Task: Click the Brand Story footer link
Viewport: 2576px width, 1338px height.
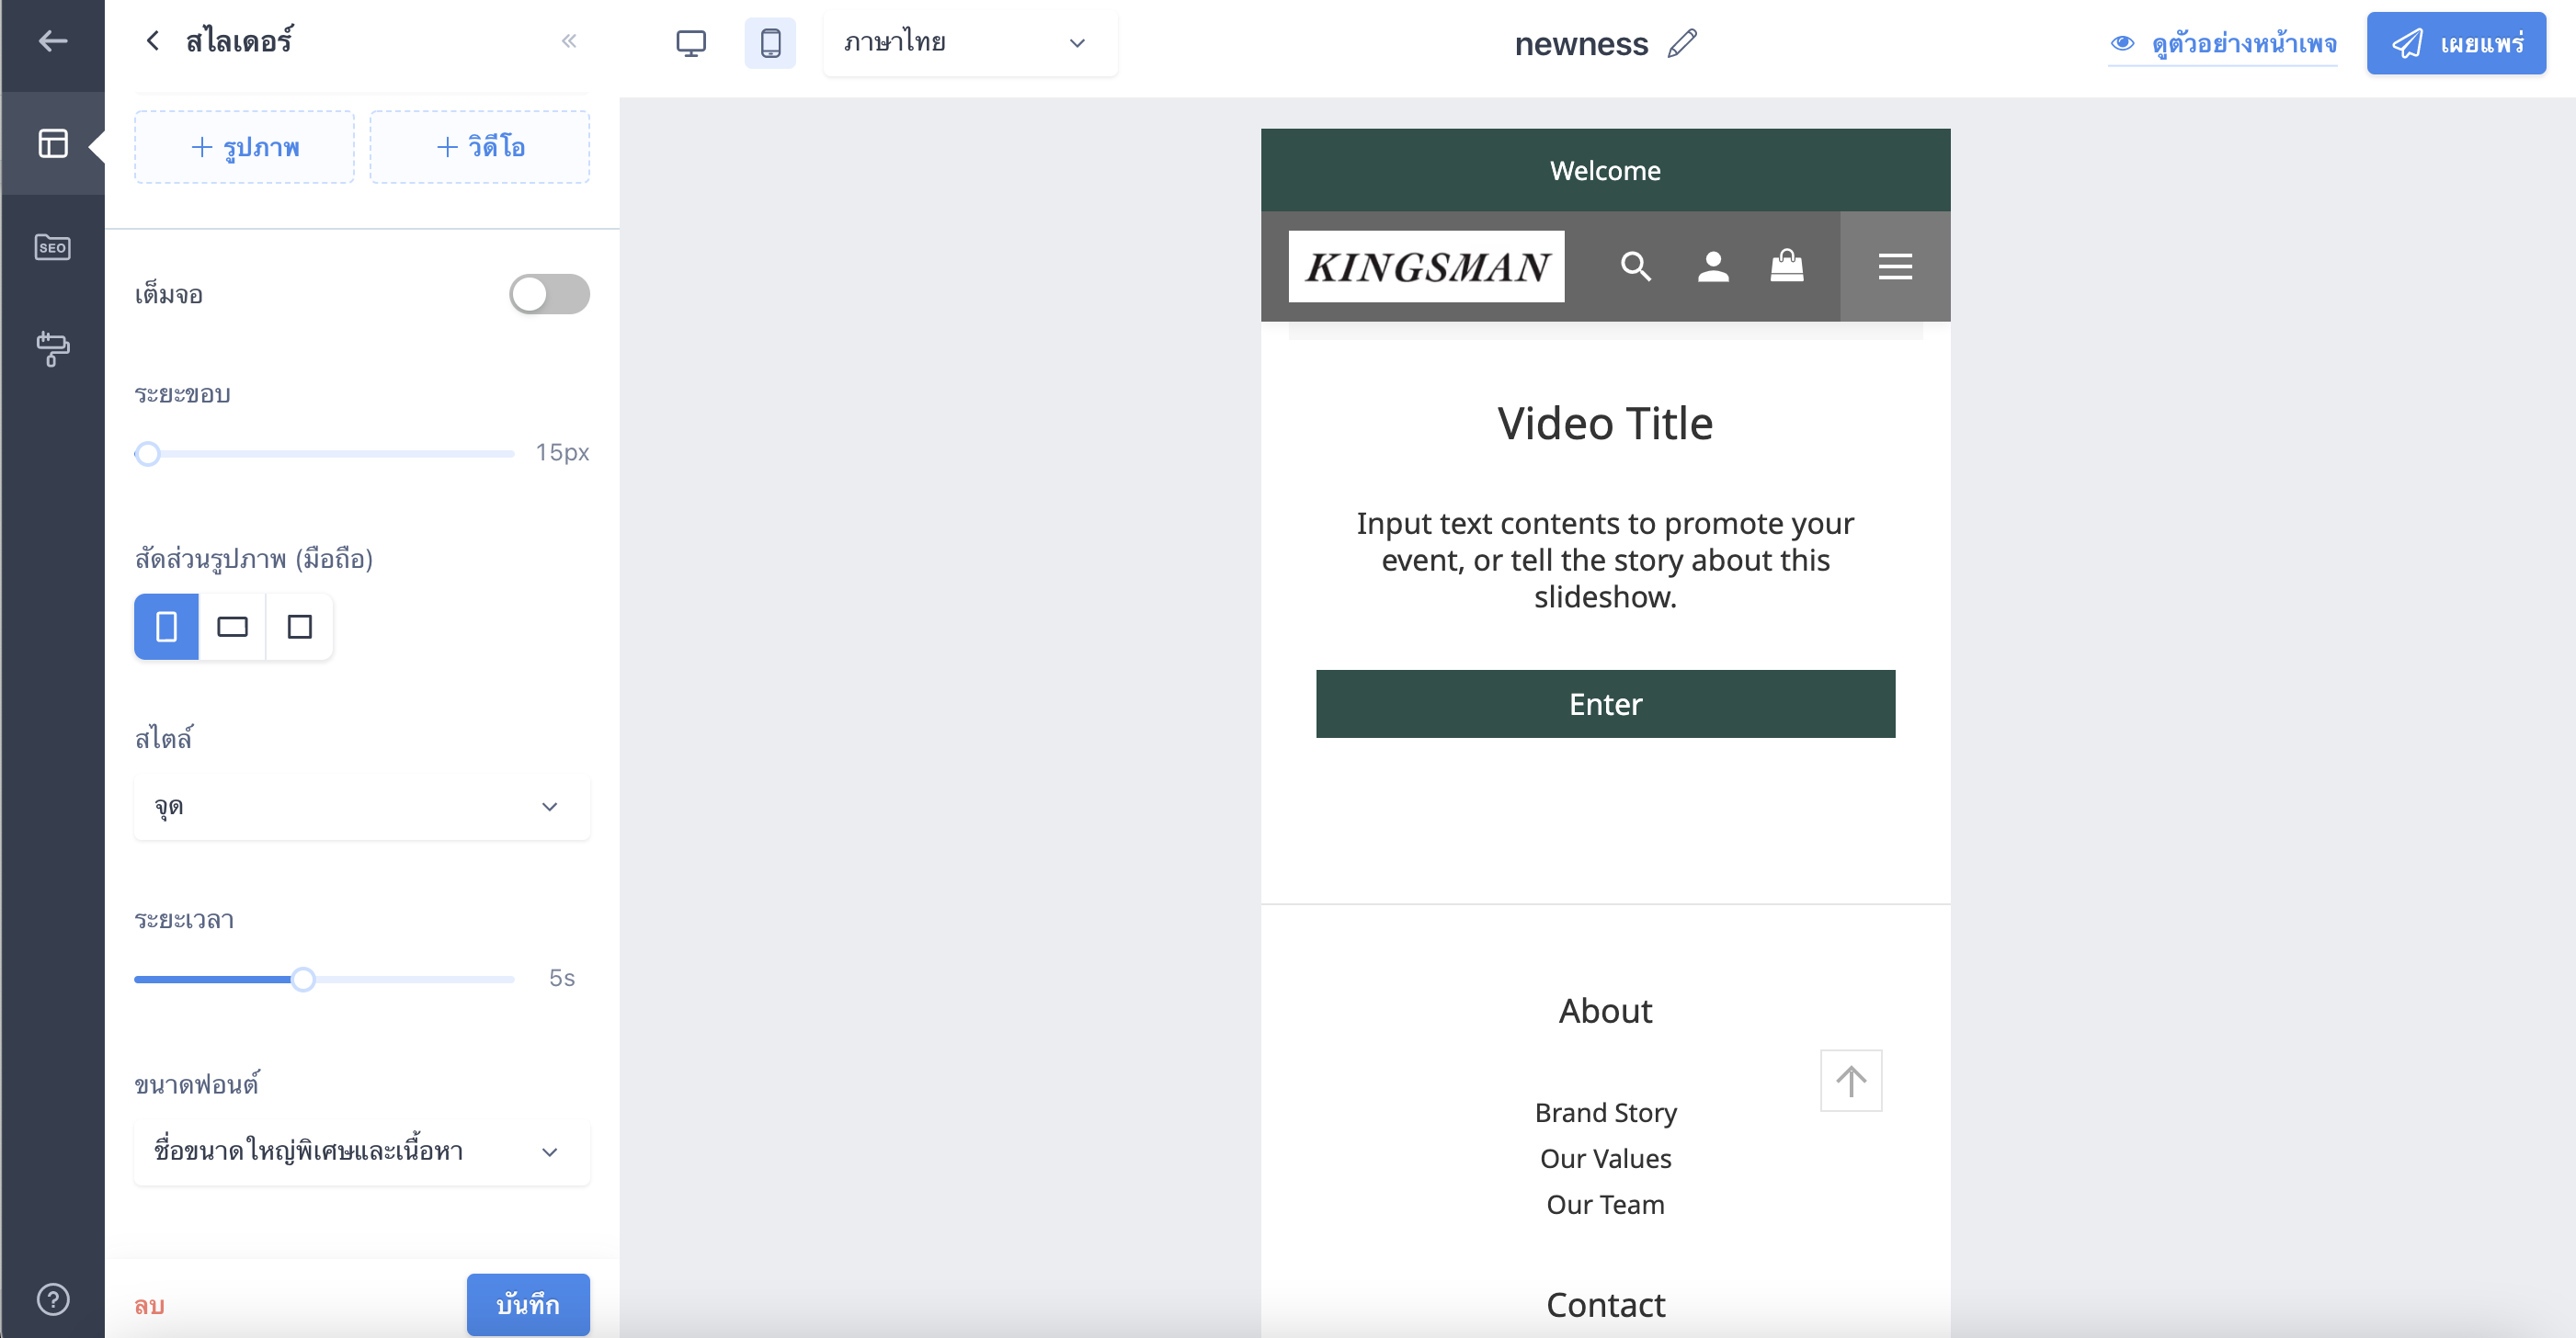Action: pos(1605,1112)
